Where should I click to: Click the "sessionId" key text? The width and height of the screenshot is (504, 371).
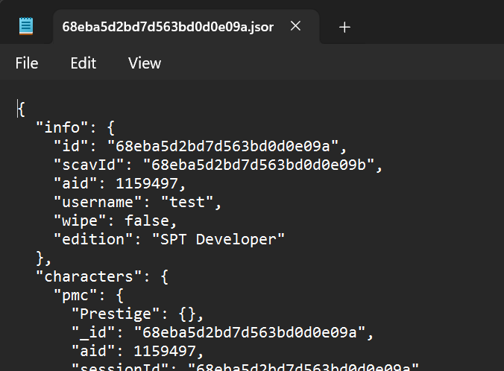point(120,367)
